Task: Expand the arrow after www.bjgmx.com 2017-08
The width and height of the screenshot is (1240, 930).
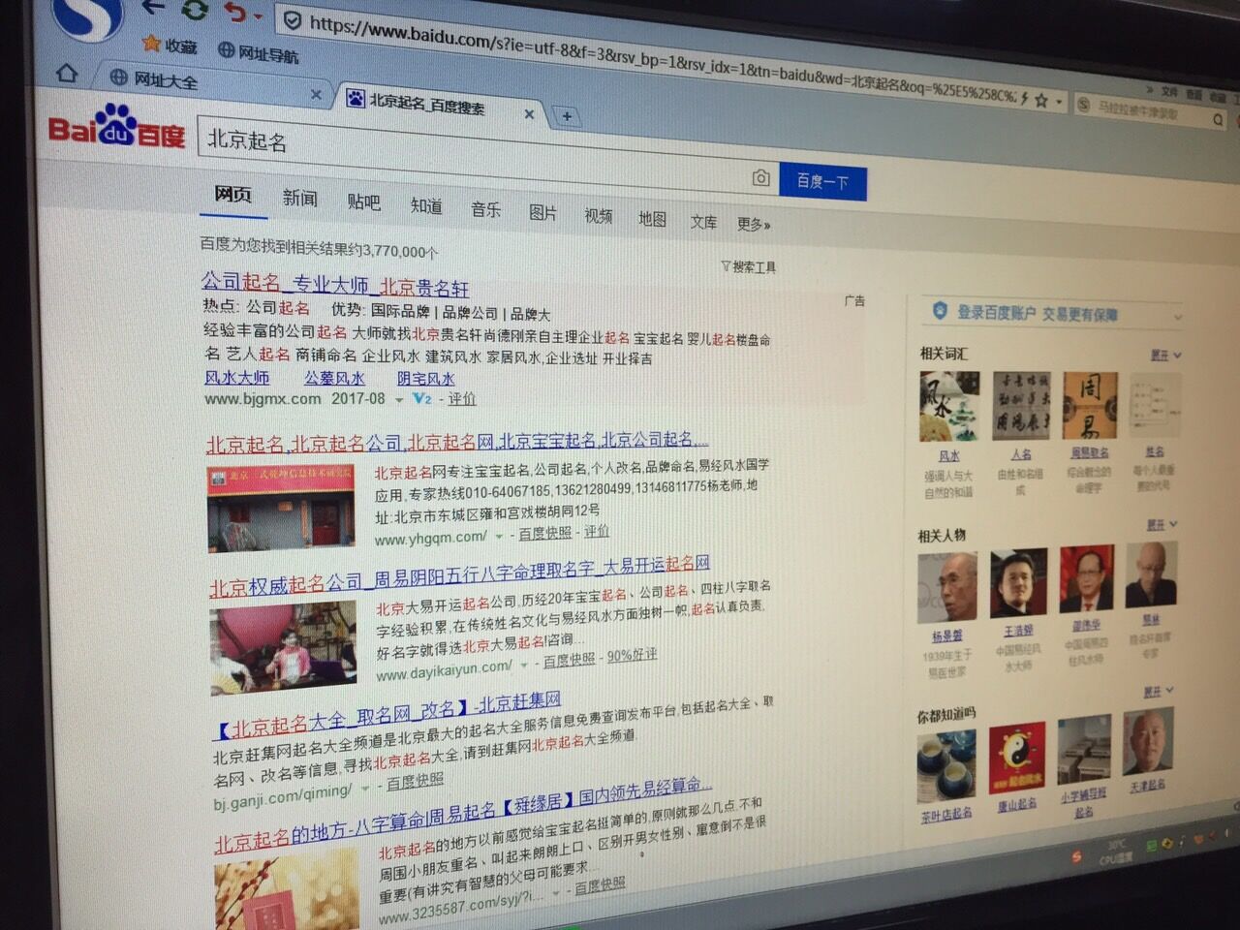Action: [x=398, y=400]
